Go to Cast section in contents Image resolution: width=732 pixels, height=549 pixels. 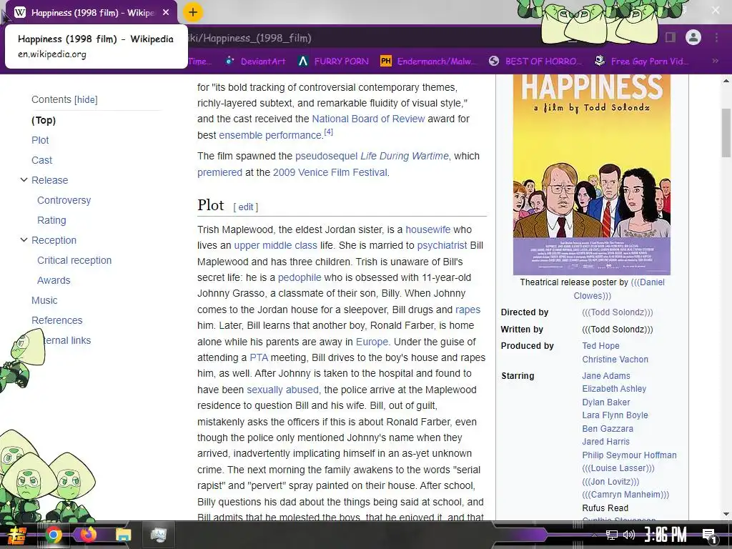41,160
